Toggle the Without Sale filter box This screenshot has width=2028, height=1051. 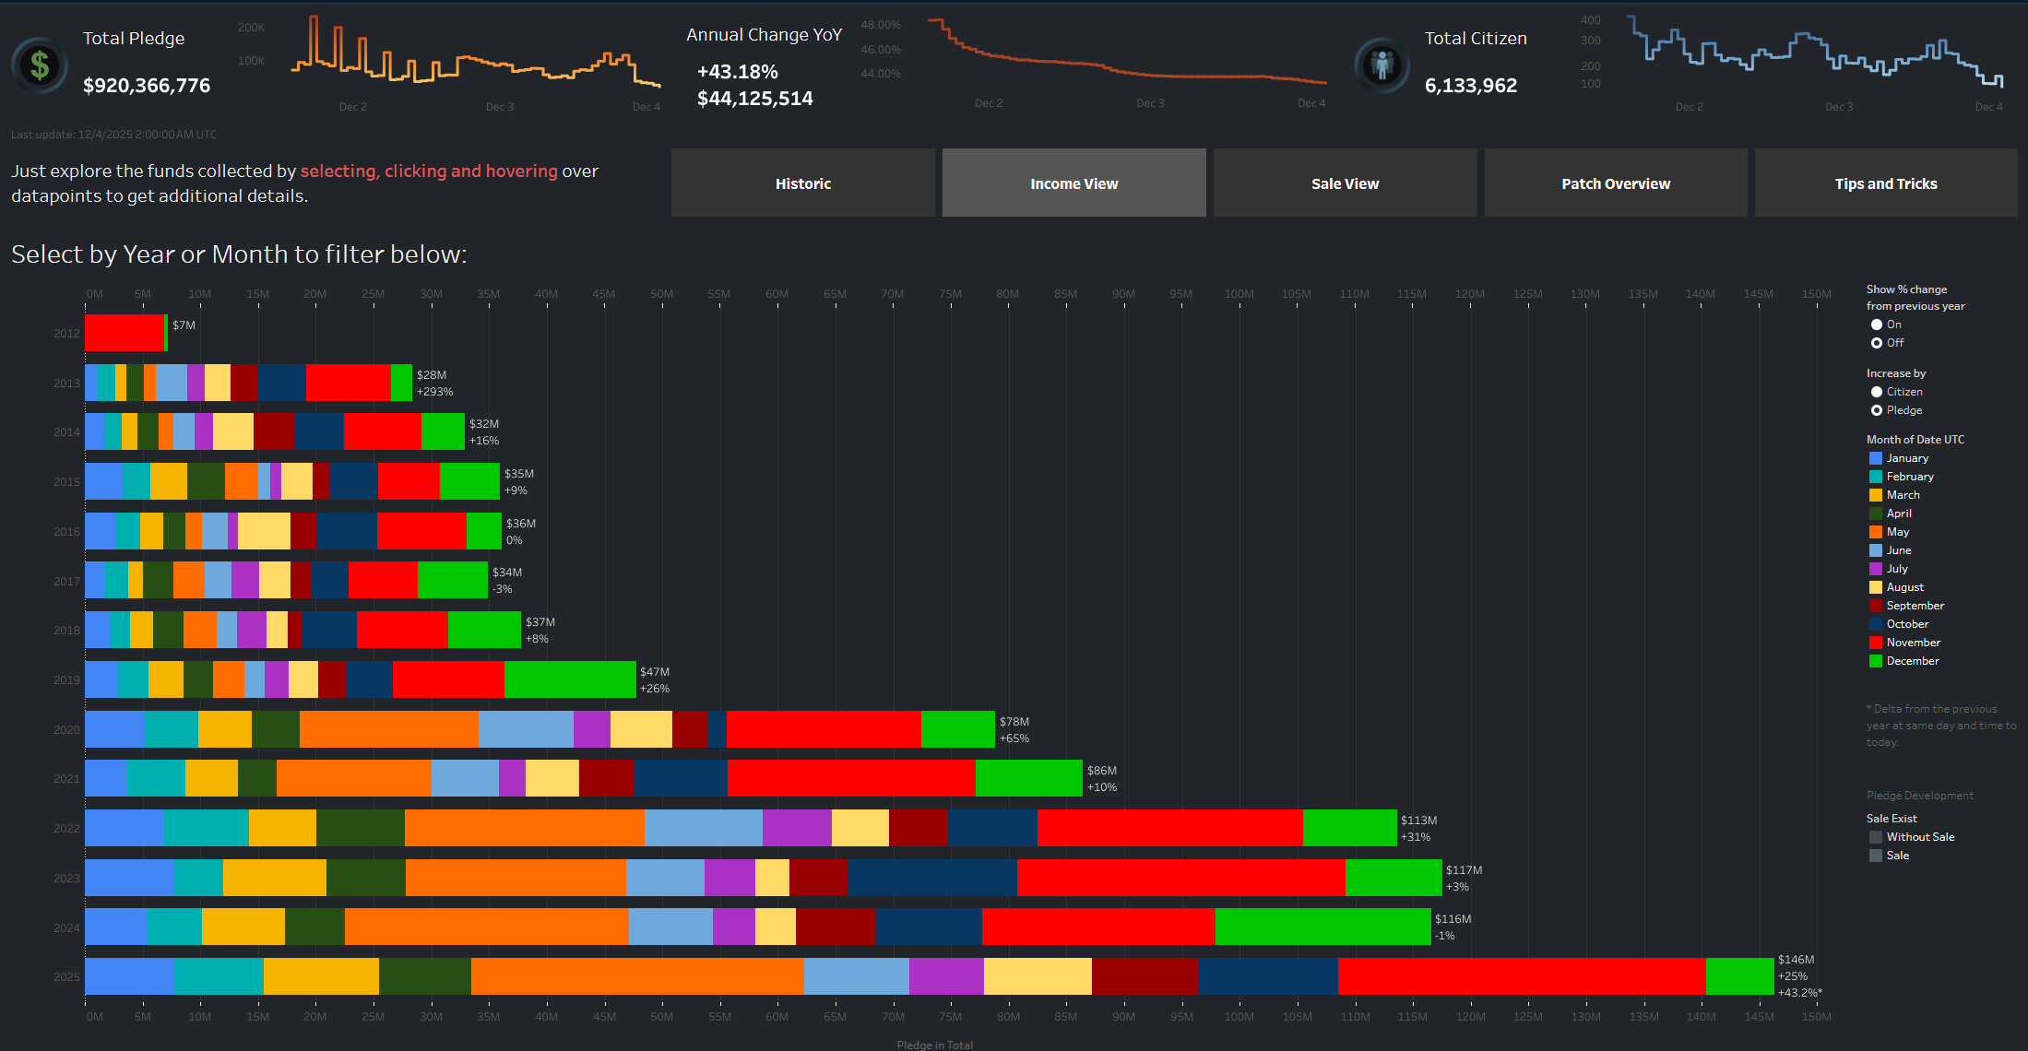coord(1875,837)
